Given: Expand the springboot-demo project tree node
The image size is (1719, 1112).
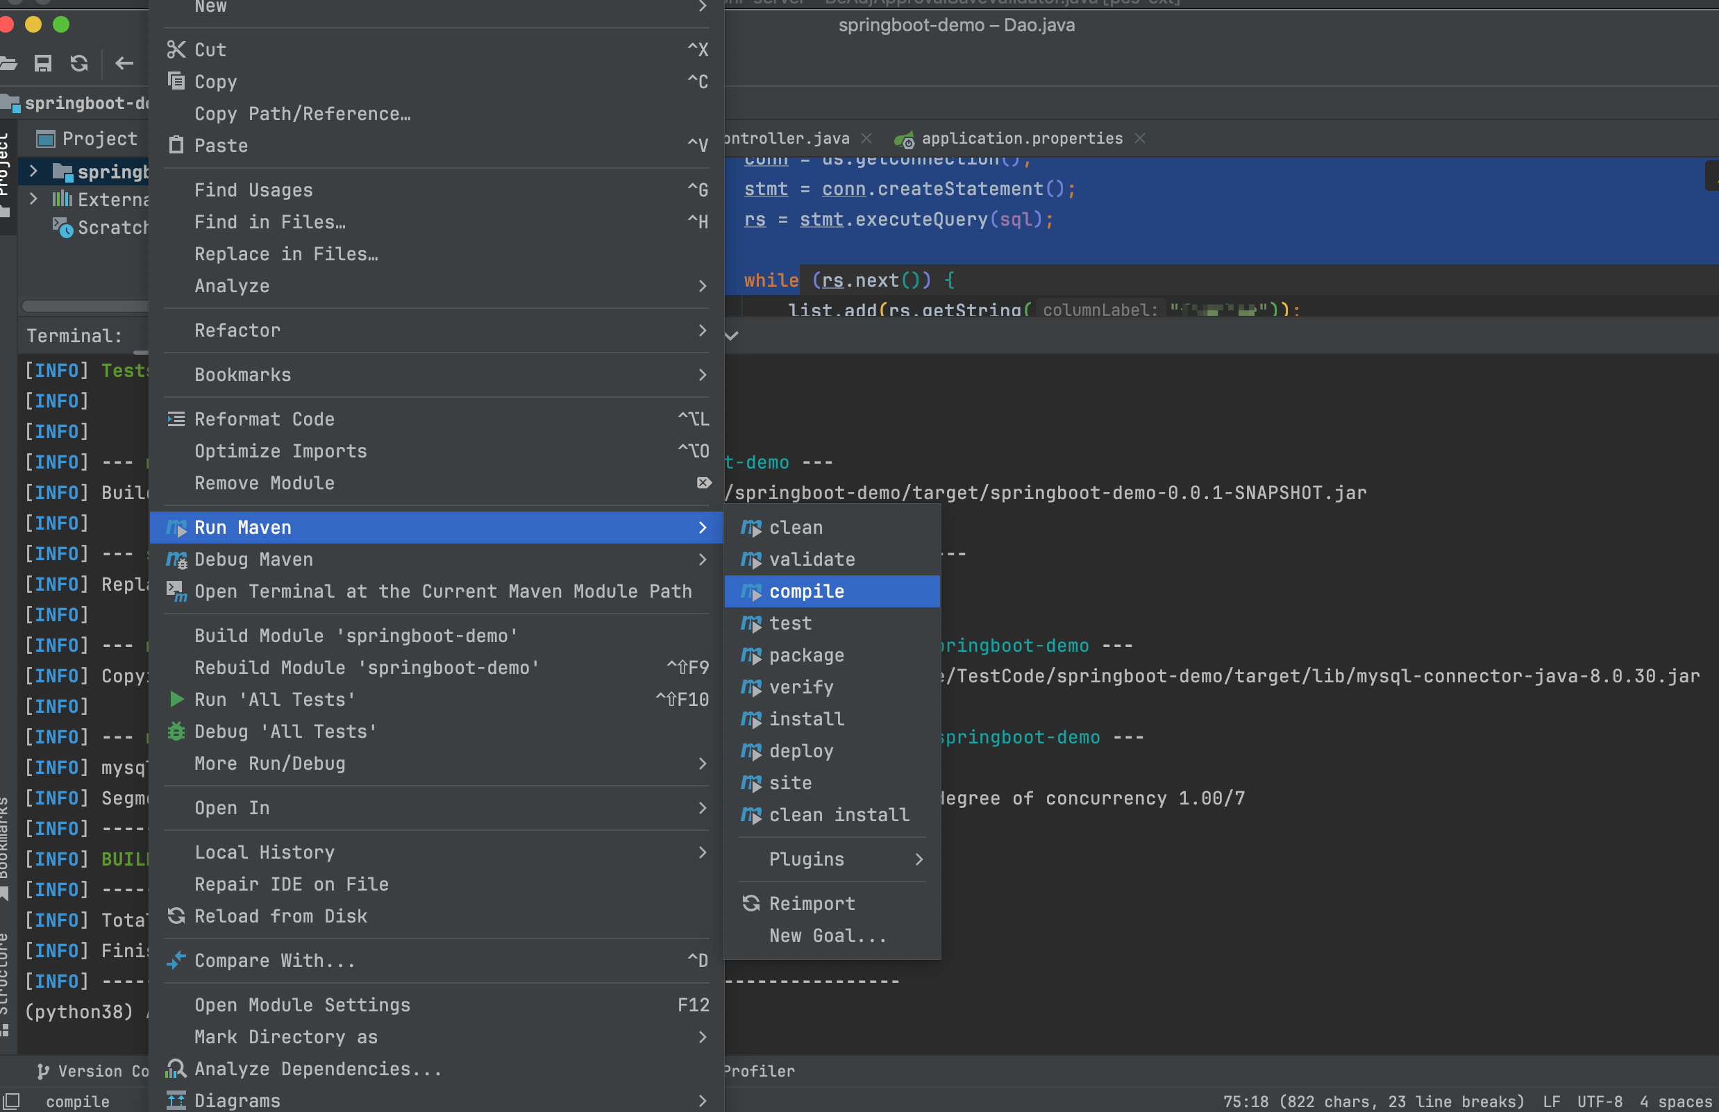Looking at the screenshot, I should pyautogui.click(x=33, y=171).
